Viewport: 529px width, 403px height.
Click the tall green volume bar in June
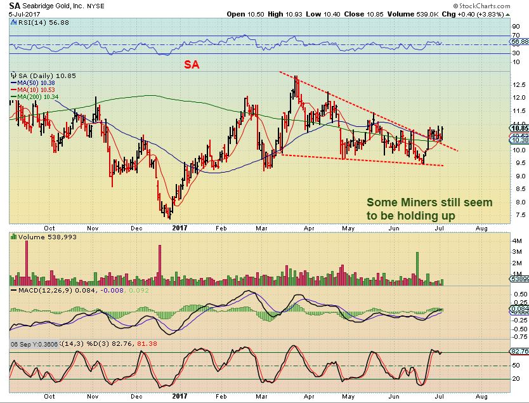417,268
